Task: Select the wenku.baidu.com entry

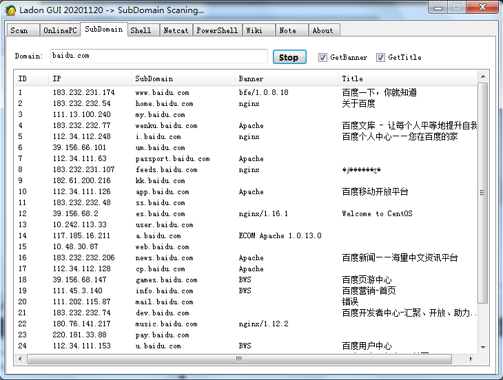Action: tap(246, 125)
